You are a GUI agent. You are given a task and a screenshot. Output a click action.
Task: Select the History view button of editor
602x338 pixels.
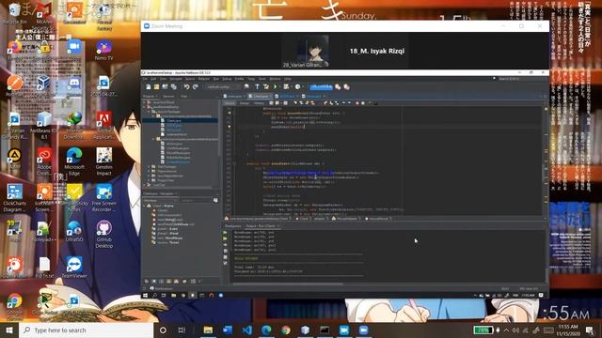coord(259,103)
